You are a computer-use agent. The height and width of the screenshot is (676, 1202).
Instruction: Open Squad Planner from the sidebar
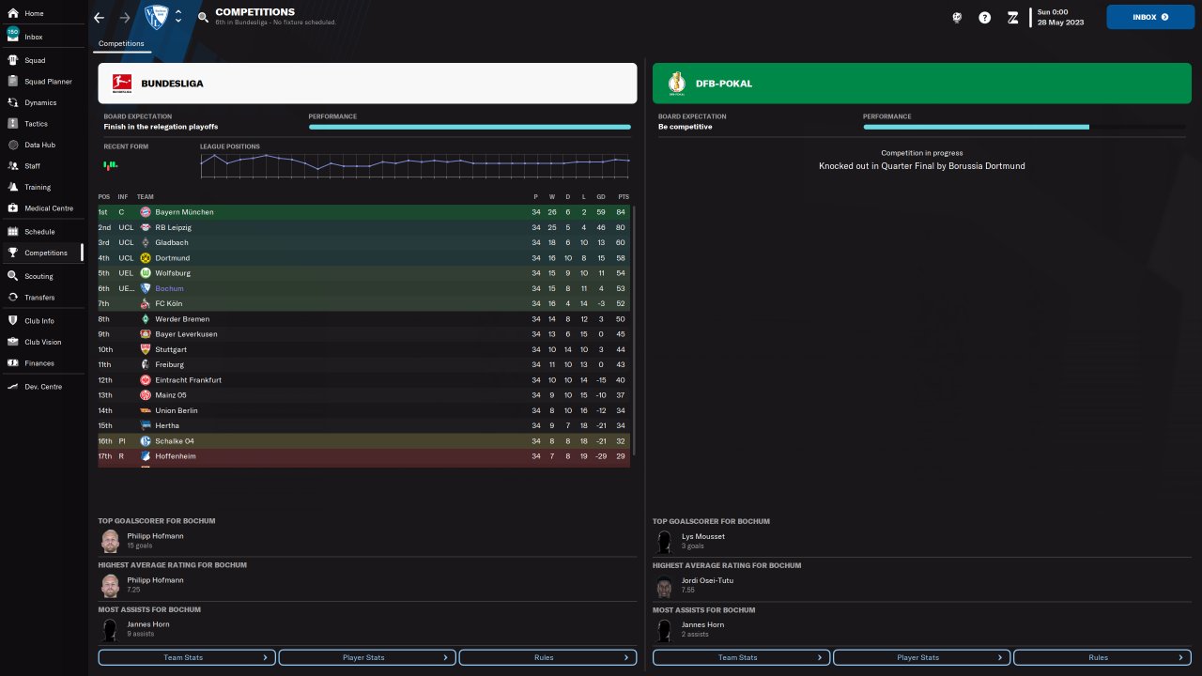(41, 82)
